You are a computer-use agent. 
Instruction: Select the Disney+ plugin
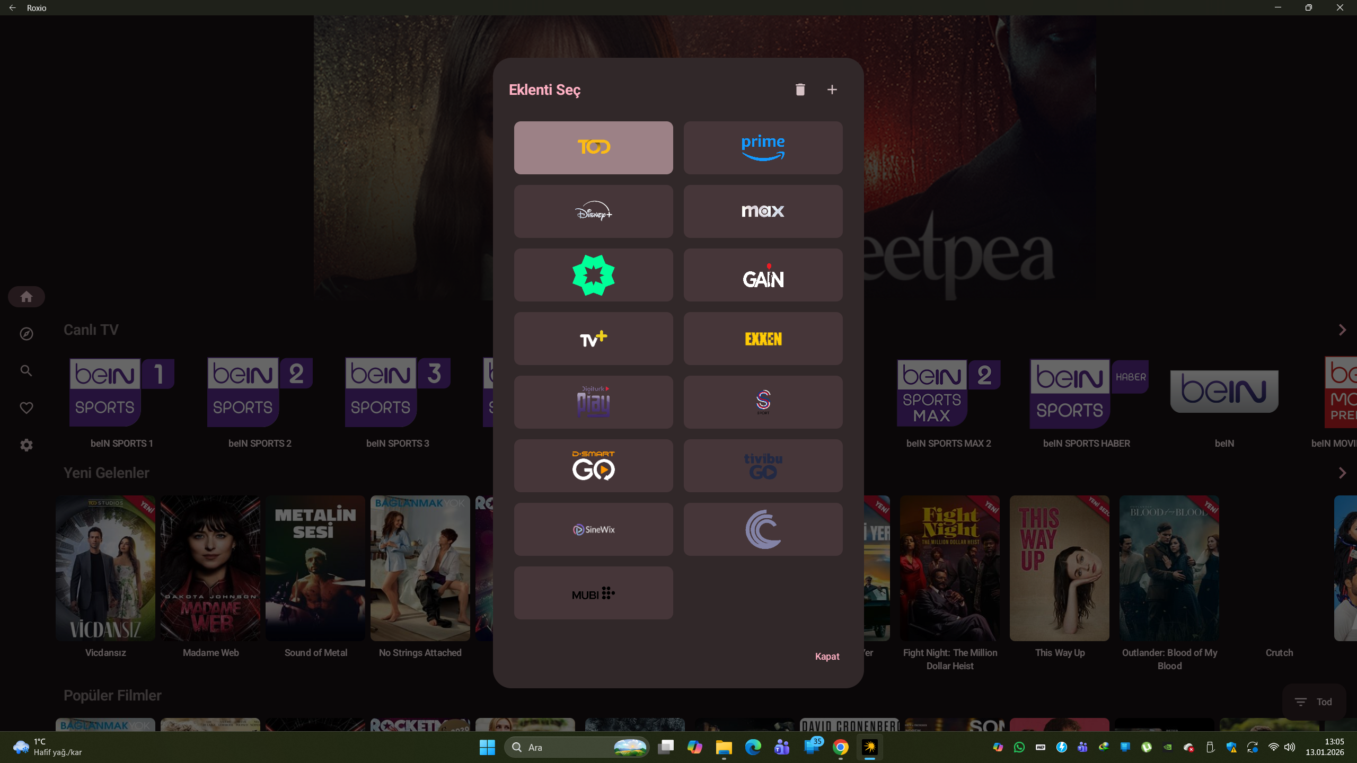click(594, 211)
